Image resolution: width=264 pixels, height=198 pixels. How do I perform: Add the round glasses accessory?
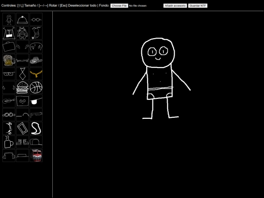36,20
